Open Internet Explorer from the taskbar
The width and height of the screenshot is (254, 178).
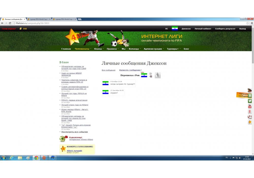coord(12,158)
